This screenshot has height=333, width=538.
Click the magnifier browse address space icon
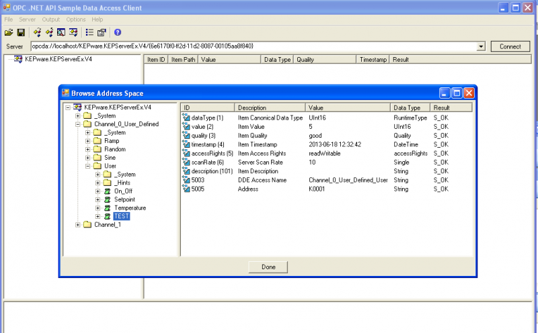(x=61, y=32)
